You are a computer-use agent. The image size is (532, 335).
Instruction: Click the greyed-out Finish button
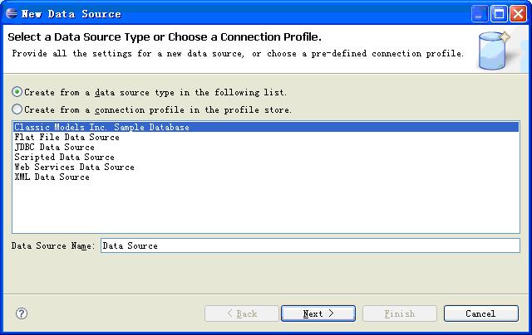(399, 313)
